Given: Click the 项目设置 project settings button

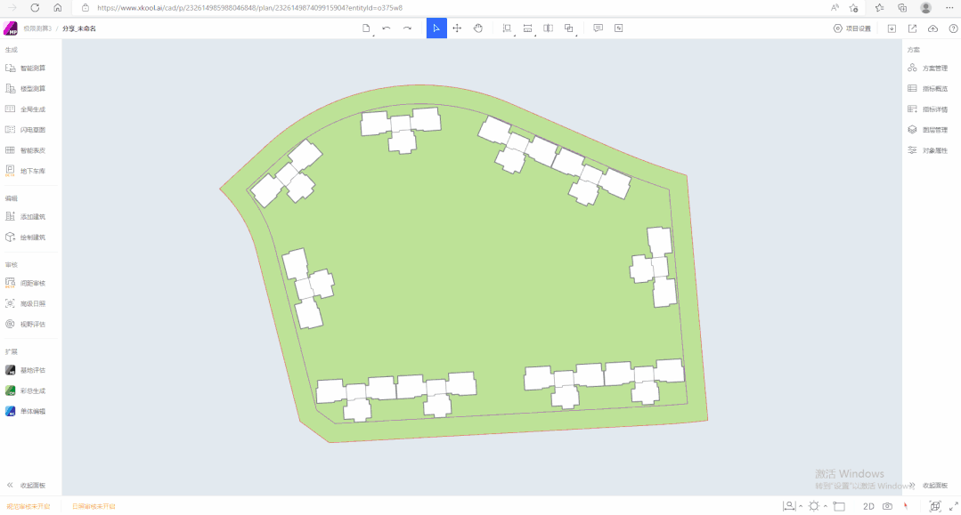Looking at the screenshot, I should point(852,28).
